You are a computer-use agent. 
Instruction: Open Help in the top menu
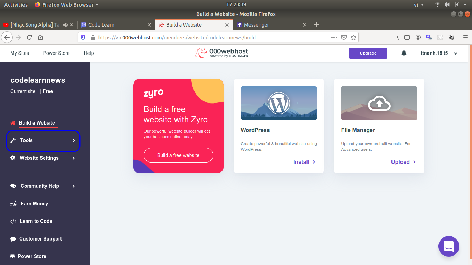point(89,53)
